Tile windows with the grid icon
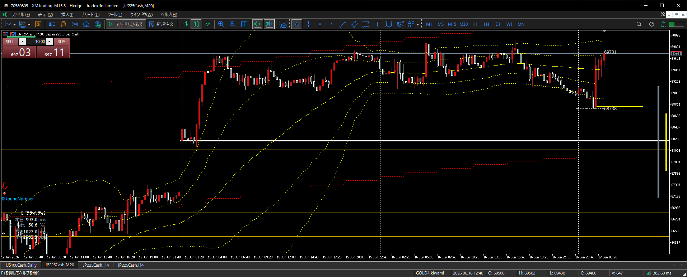 tap(244, 24)
